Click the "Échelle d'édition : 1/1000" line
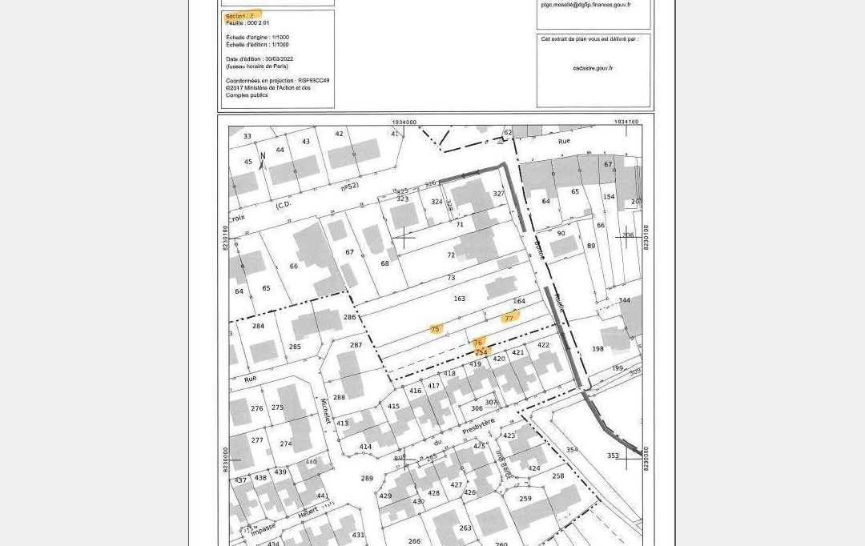This screenshot has width=865, height=546. (257, 45)
